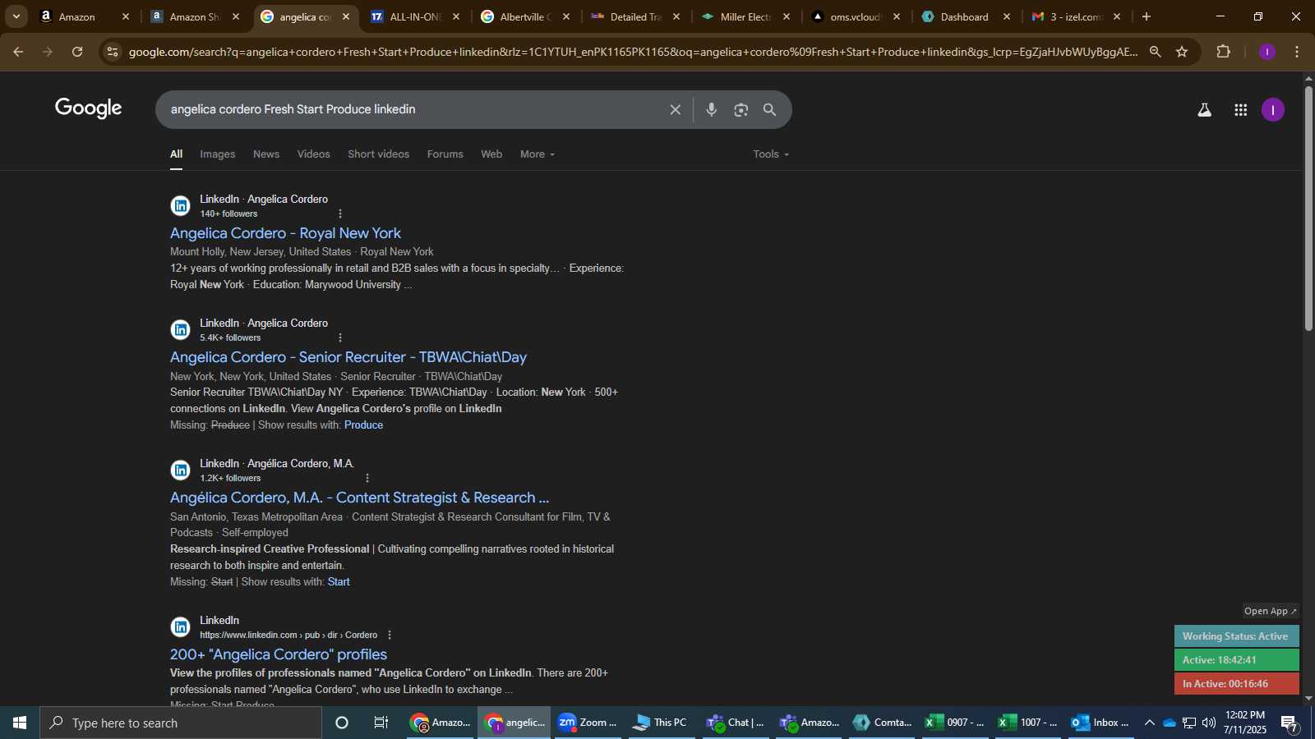Open notification center on taskbar
The width and height of the screenshot is (1315, 739).
click(x=1289, y=723)
